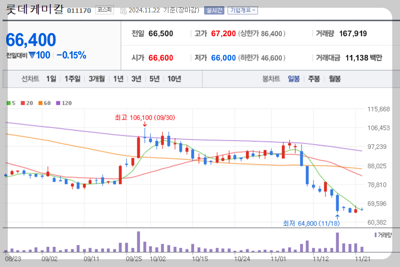Click the 09/25 date axis label
The width and height of the screenshot is (400, 267).
click(134, 259)
